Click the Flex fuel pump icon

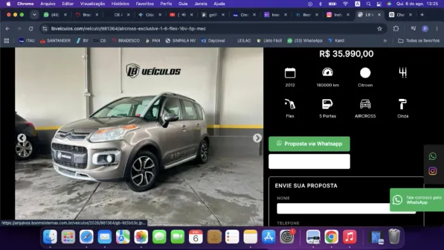coord(290,104)
